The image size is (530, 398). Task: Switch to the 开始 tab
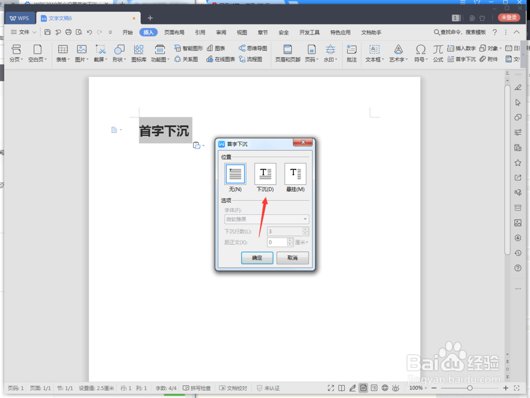[127, 32]
